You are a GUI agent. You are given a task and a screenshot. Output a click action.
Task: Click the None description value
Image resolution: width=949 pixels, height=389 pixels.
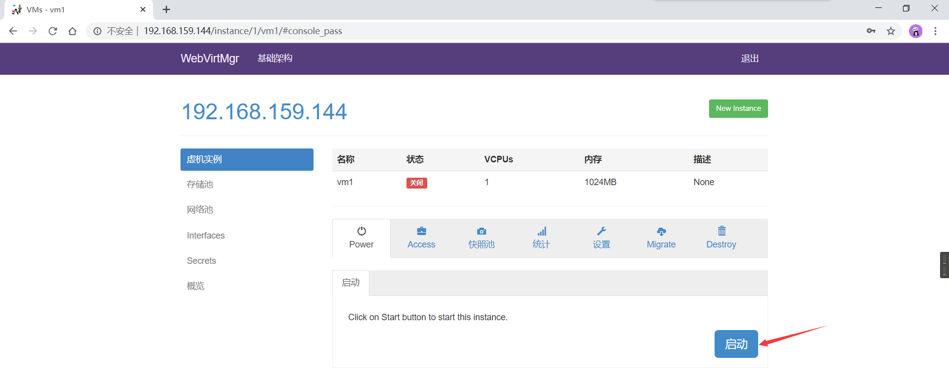pyautogui.click(x=704, y=182)
